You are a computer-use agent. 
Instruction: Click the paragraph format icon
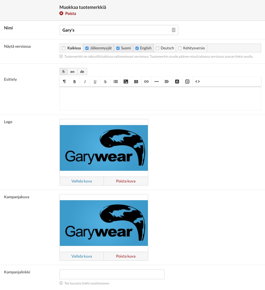coord(65,82)
